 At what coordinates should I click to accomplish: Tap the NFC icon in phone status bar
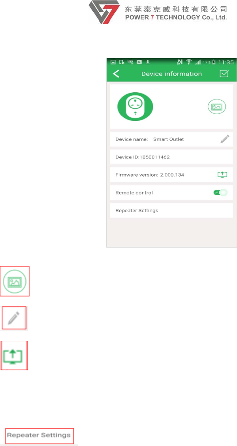pos(180,62)
